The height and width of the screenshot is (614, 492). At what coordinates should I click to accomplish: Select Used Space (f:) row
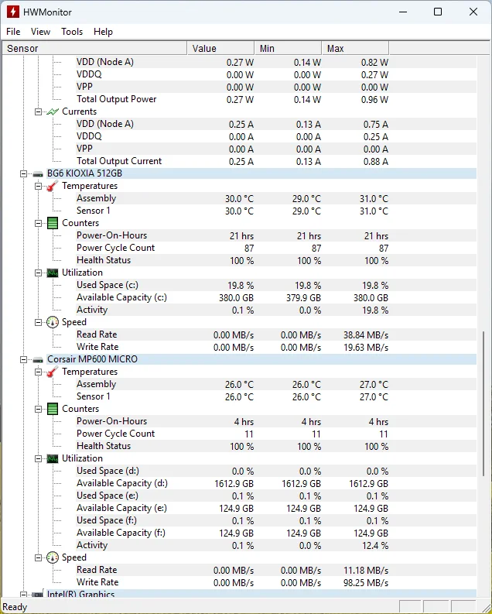point(276,521)
